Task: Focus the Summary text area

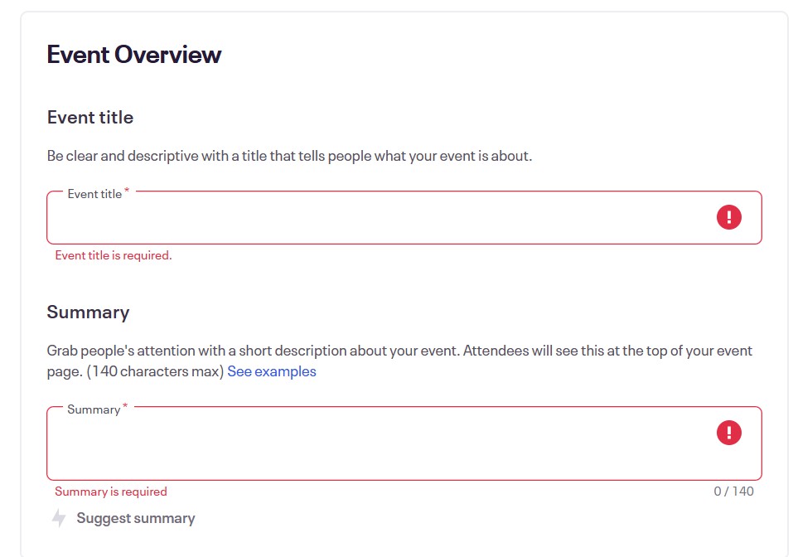Action: click(404, 443)
